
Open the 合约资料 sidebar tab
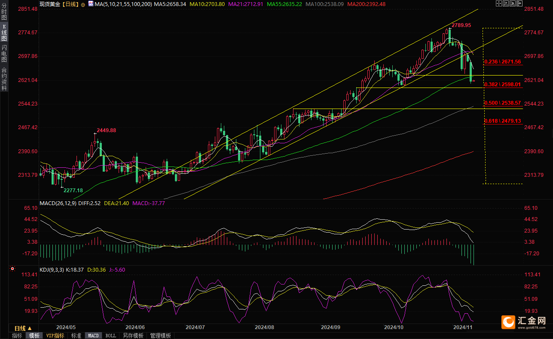[4, 79]
